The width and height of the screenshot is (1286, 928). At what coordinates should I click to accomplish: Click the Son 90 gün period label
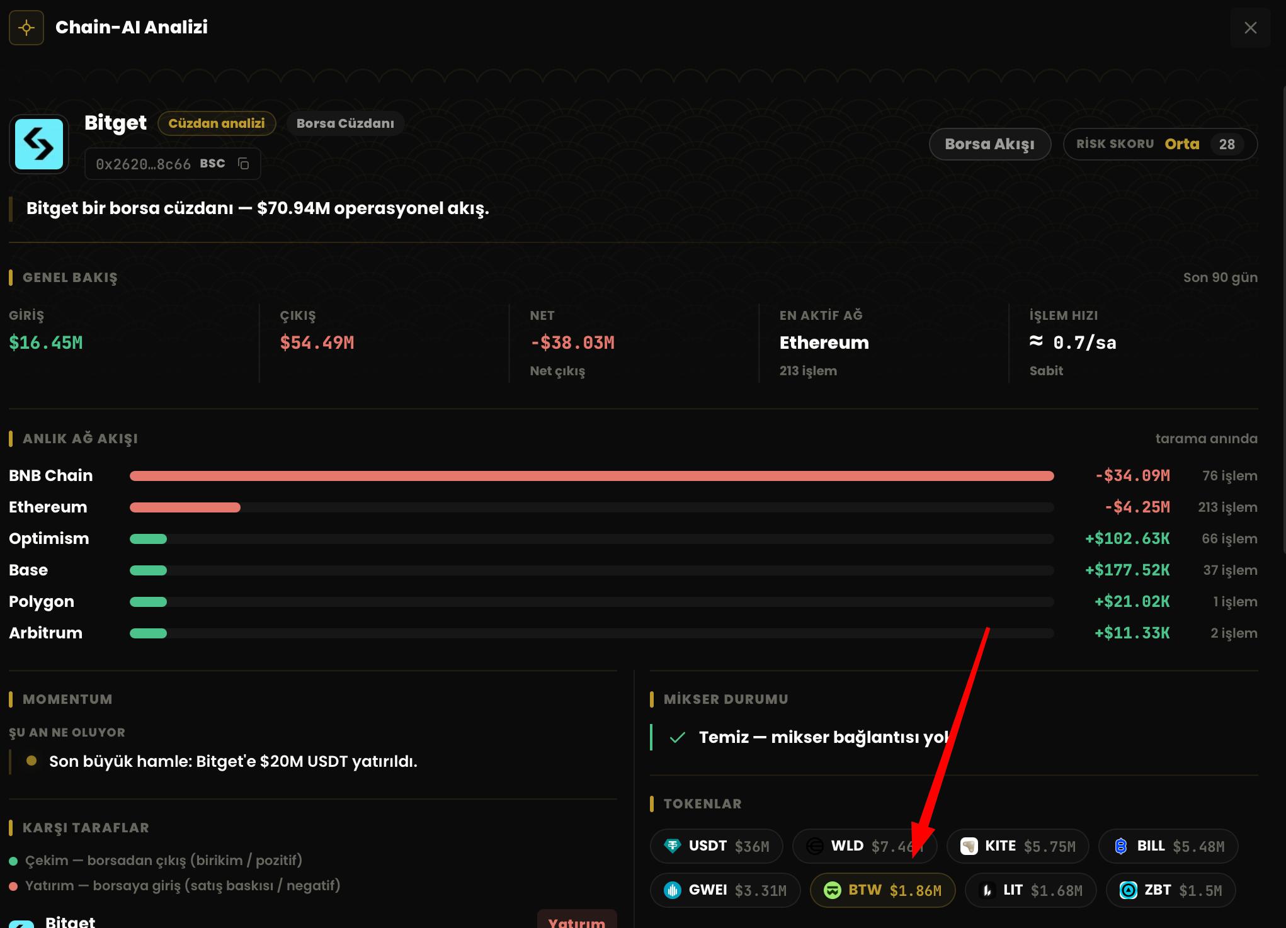pos(1221,278)
